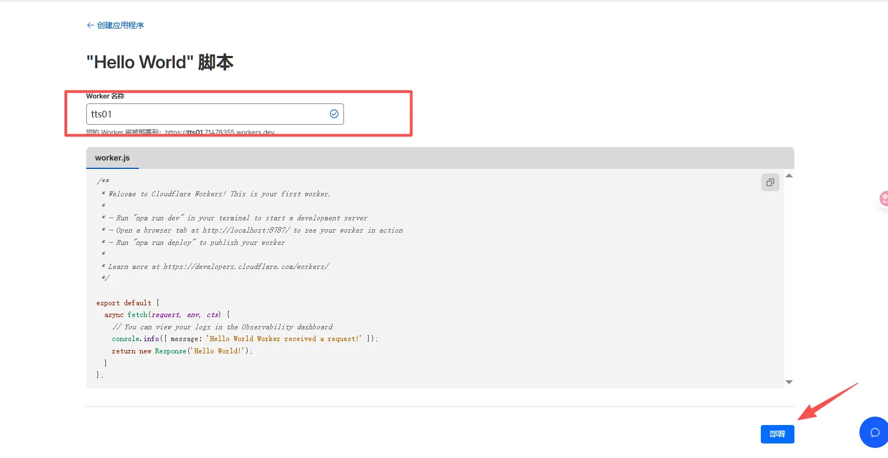
Task: Click the developers.cloudflare.com URL in comment
Action: click(x=246, y=267)
